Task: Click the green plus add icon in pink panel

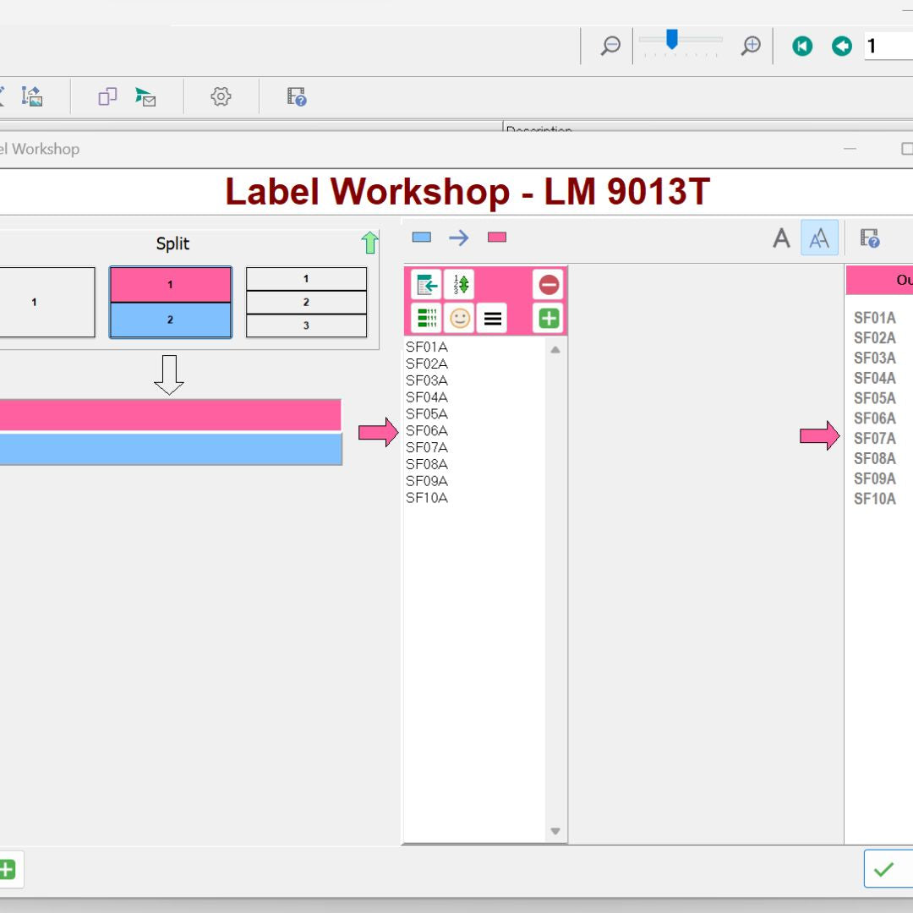Action: [x=549, y=319]
